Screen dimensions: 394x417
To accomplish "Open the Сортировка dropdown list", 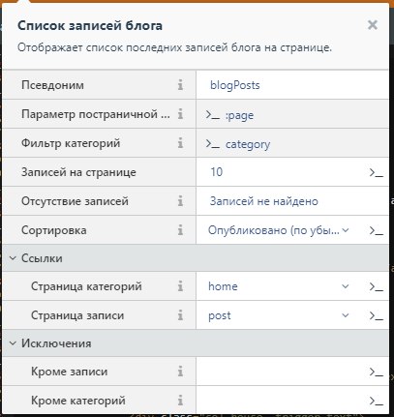I will pyautogui.click(x=279, y=230).
